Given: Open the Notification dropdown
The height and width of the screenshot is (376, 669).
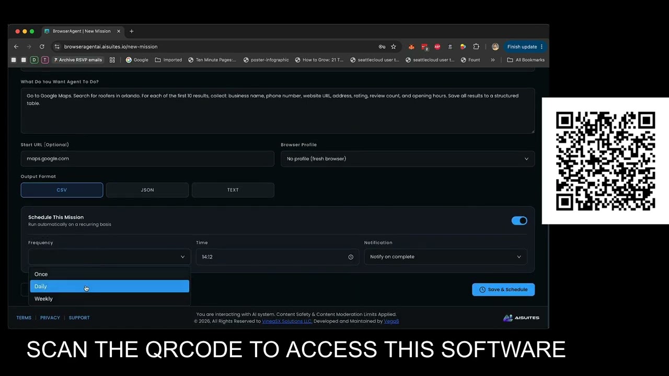Looking at the screenshot, I should (x=445, y=257).
